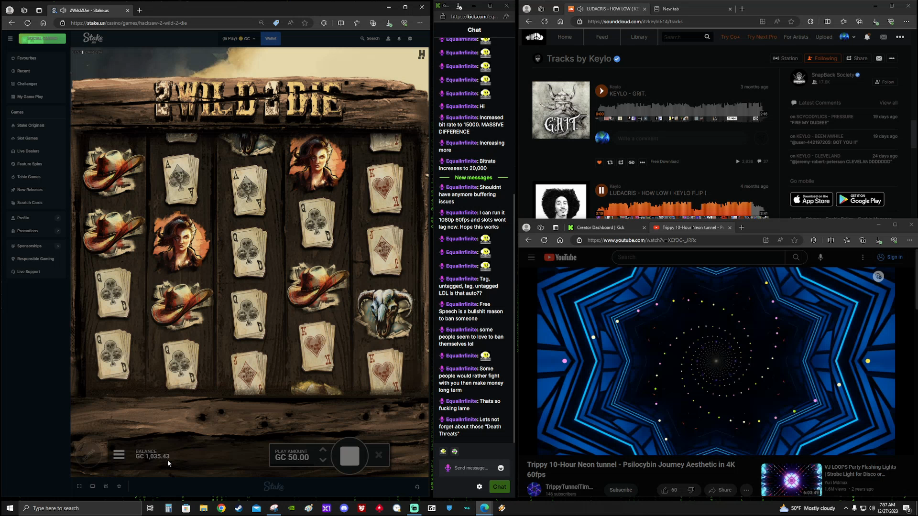Screen dimensions: 918x516
Task: Open the more options dots for the GRIT track
Action: click(x=642, y=162)
